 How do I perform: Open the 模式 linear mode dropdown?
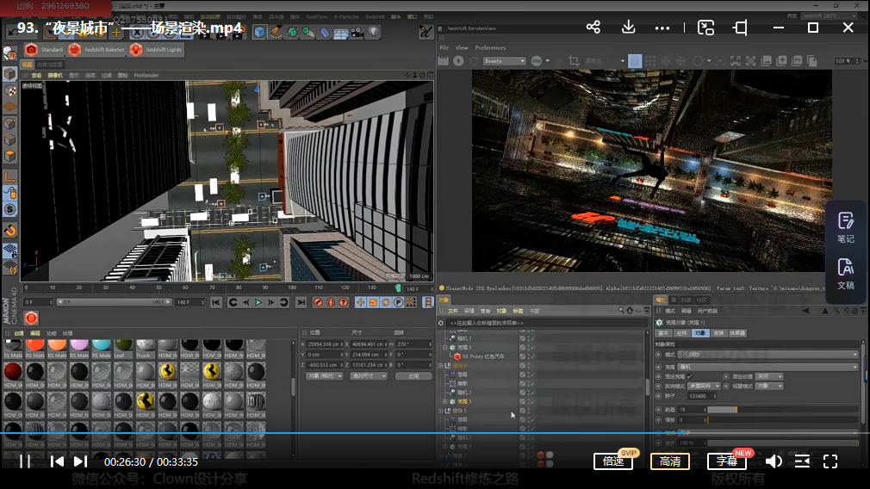tap(768, 355)
